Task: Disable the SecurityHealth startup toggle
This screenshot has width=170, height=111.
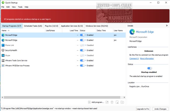Action: (x=82, y=50)
